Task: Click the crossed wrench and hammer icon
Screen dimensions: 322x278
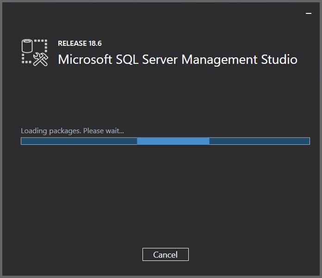Action: (x=41, y=60)
